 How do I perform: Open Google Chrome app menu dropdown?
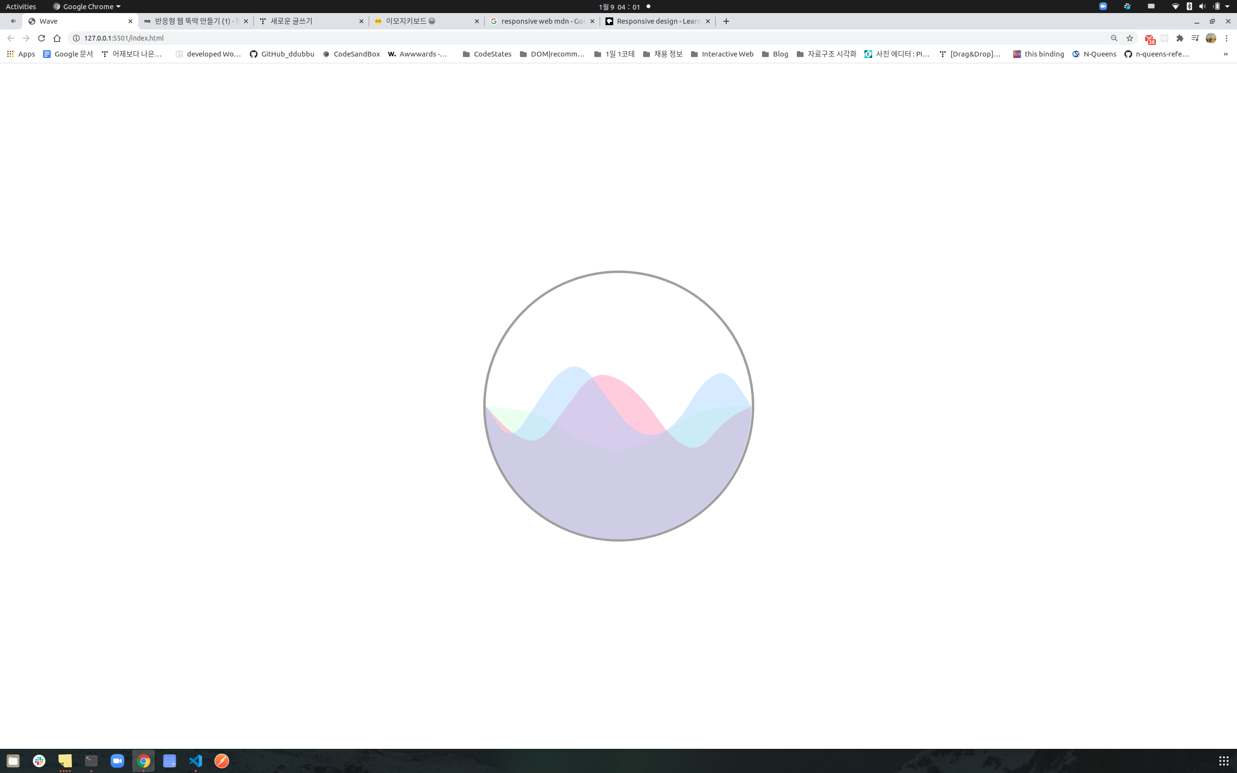pyautogui.click(x=87, y=7)
